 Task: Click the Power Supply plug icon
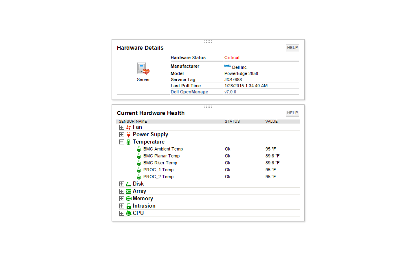pos(128,135)
